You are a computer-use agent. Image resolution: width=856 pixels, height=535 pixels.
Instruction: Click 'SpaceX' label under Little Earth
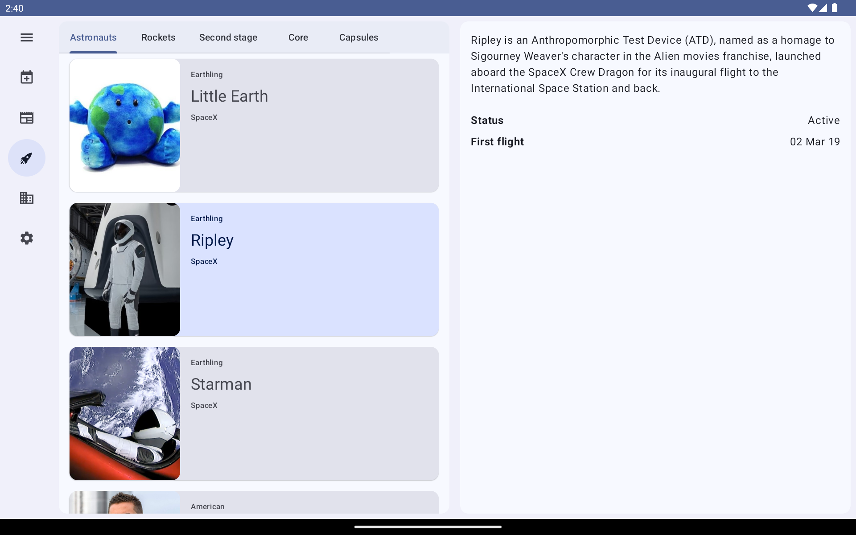click(x=204, y=117)
